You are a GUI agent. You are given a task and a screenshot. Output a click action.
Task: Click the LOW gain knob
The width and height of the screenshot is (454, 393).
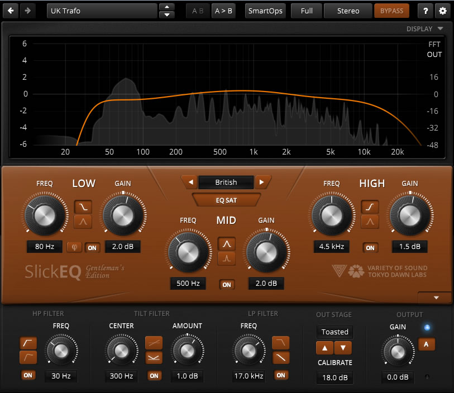(x=123, y=215)
